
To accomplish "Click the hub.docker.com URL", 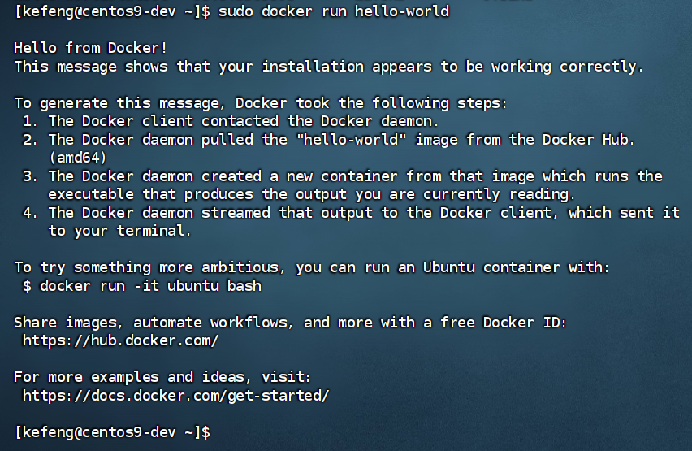I will coord(120,340).
